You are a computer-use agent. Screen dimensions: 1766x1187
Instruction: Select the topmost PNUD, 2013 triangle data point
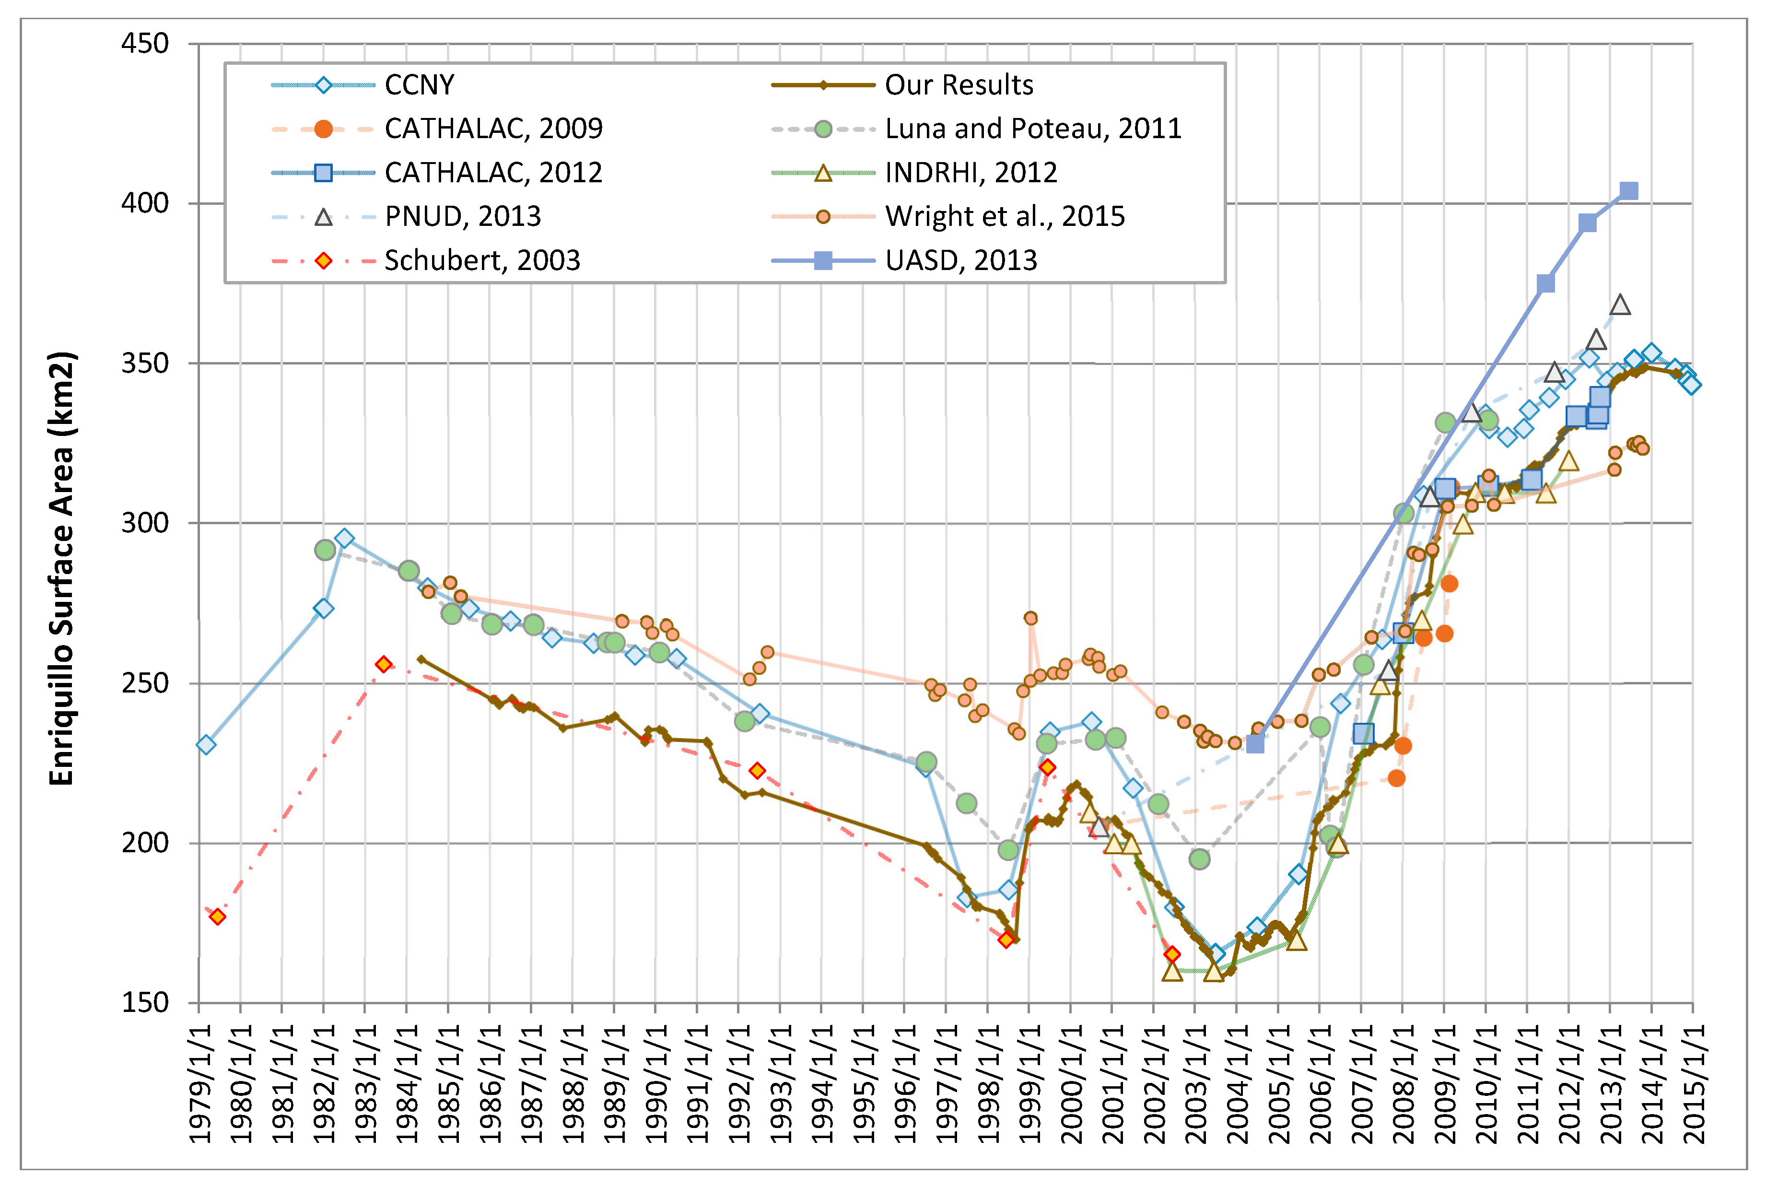pos(1620,305)
